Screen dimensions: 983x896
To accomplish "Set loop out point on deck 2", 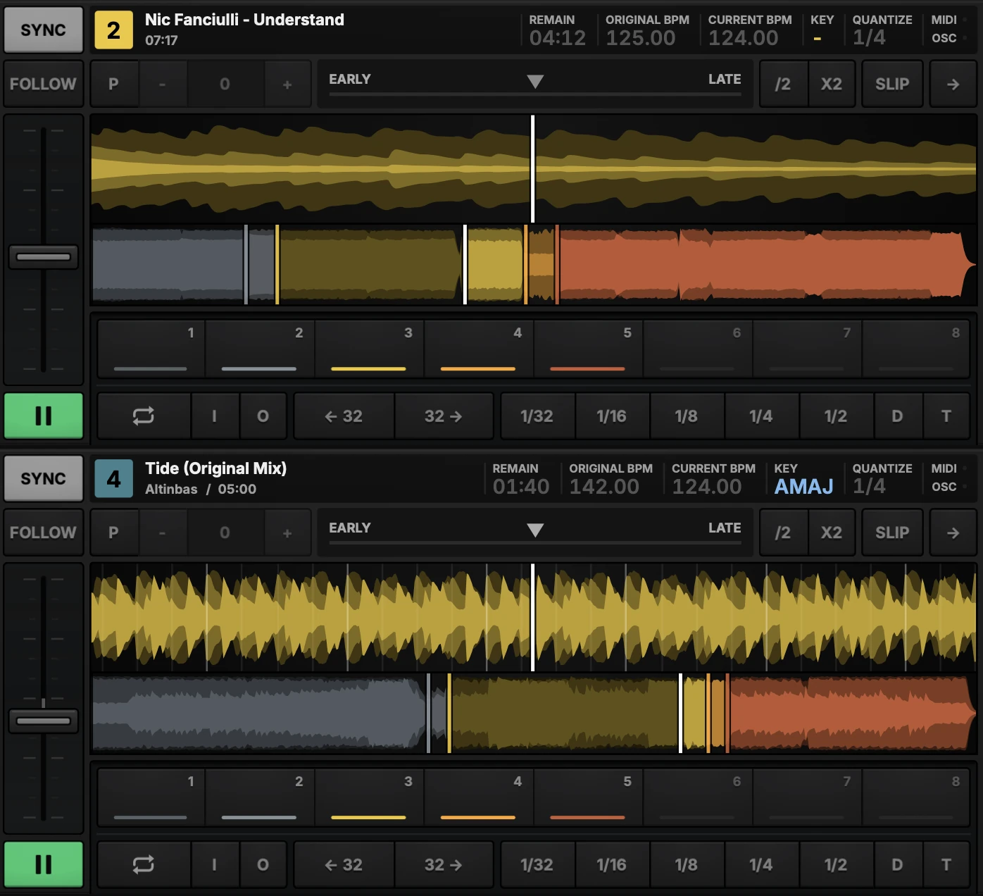I will 263,416.
